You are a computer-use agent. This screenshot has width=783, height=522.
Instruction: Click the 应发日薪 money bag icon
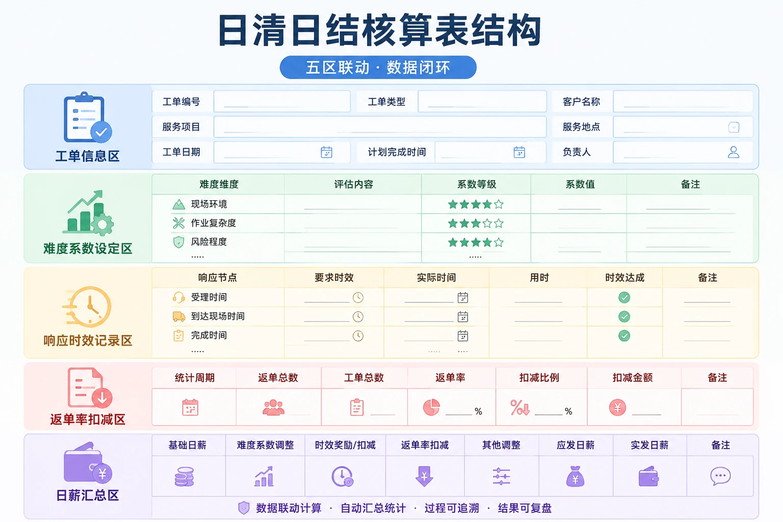[576, 477]
